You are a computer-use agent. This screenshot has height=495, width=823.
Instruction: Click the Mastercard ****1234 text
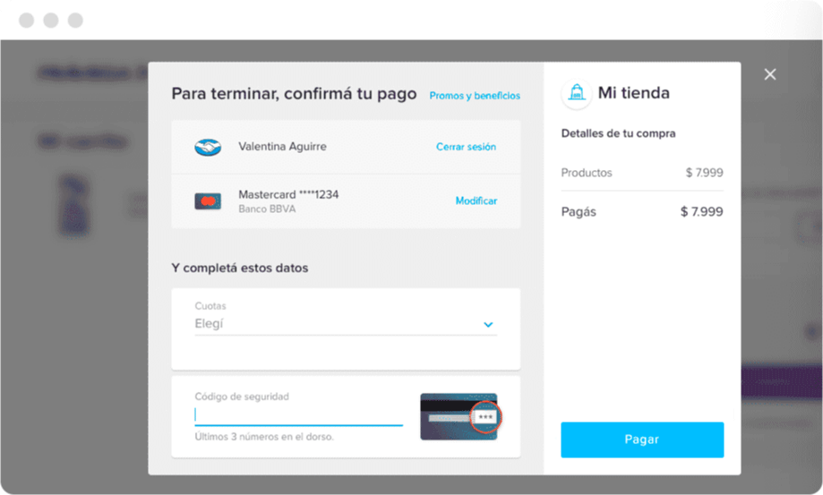pos(288,194)
